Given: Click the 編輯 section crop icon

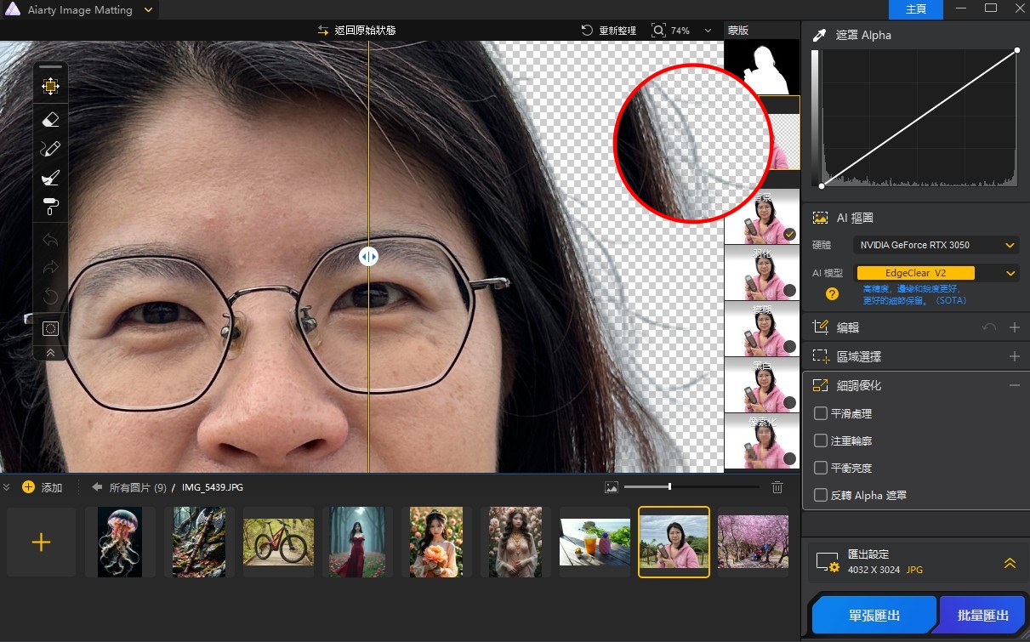Looking at the screenshot, I should coord(820,327).
